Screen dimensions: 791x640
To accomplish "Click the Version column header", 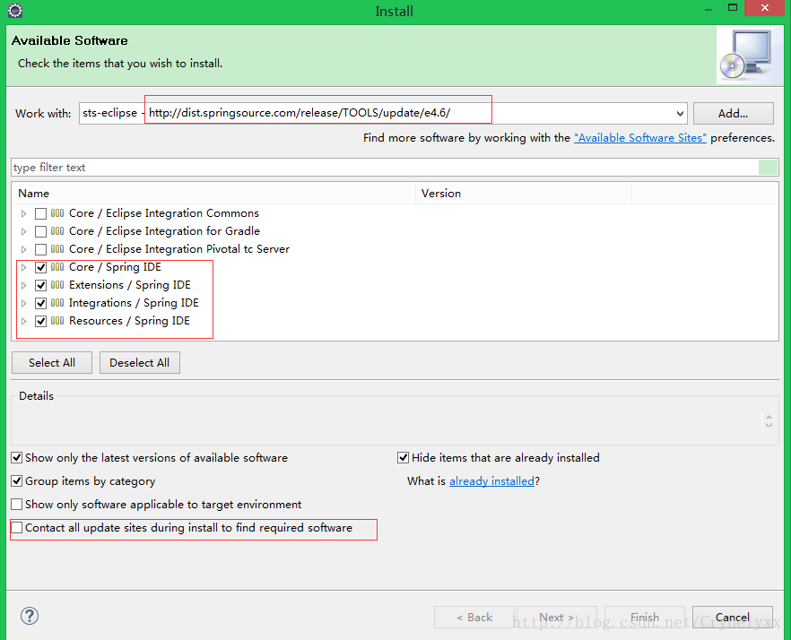I will point(523,193).
